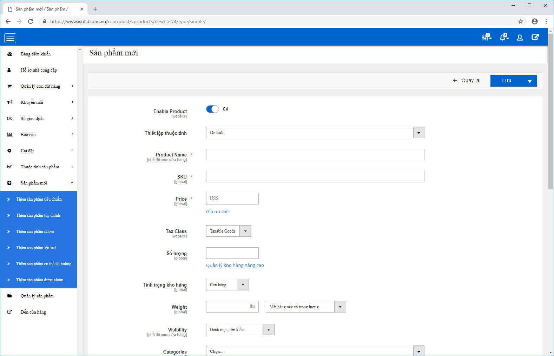Open the Chrome profile icon
The width and height of the screenshot is (554, 356).
coord(535,21)
